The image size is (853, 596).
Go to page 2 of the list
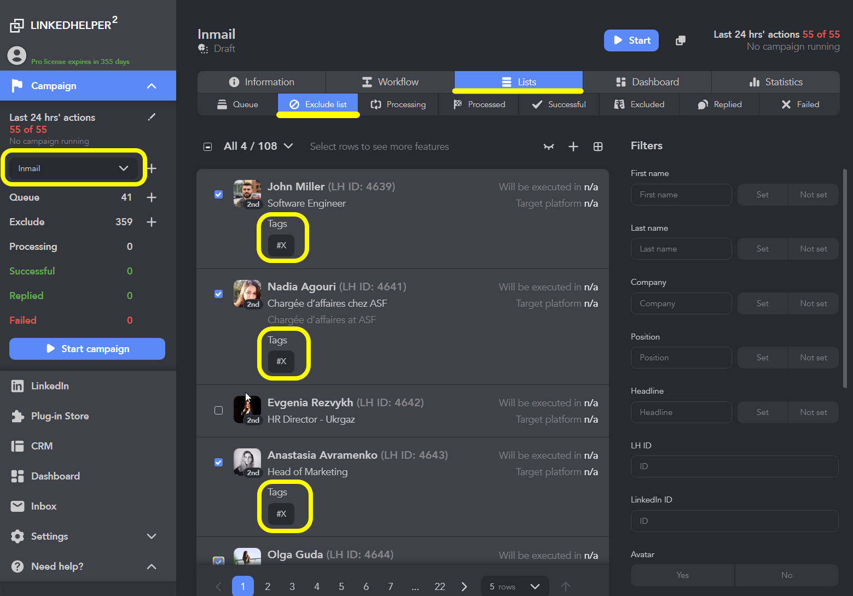[x=268, y=587]
